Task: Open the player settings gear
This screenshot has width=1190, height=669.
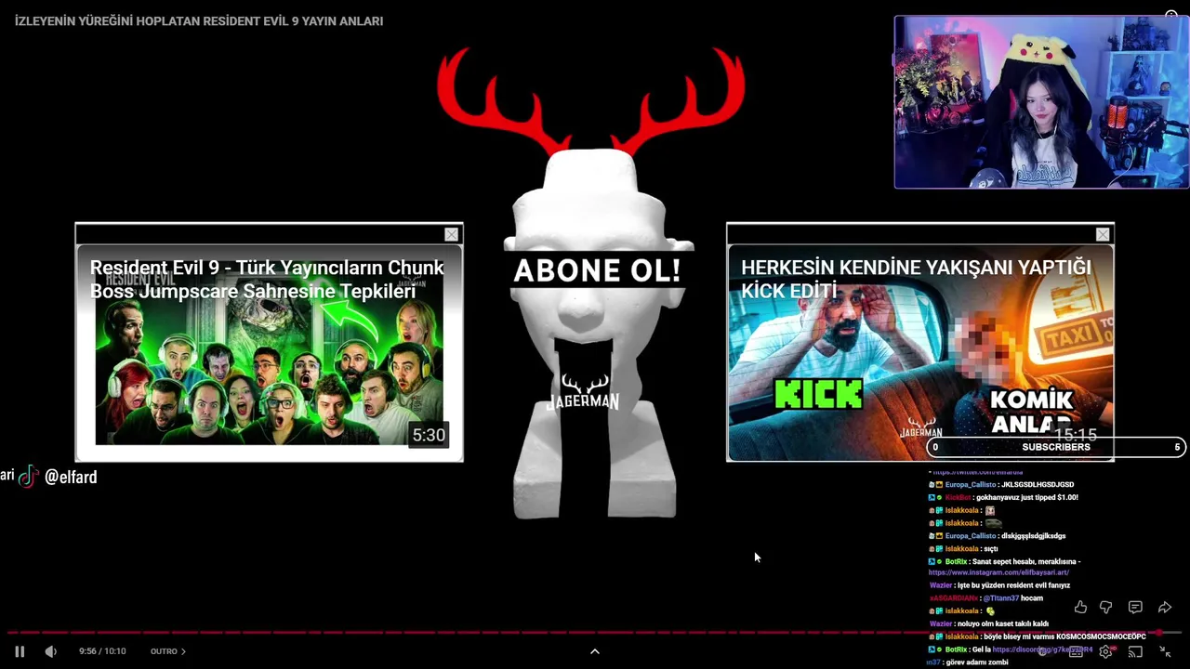Action: point(1105,651)
